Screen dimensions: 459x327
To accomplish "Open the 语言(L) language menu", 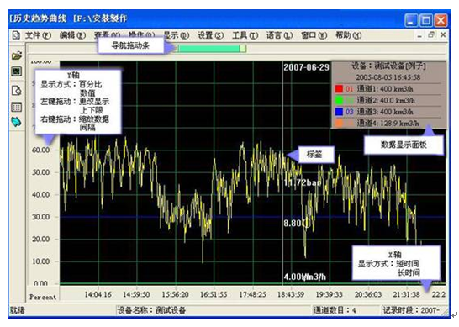I will click(280, 35).
